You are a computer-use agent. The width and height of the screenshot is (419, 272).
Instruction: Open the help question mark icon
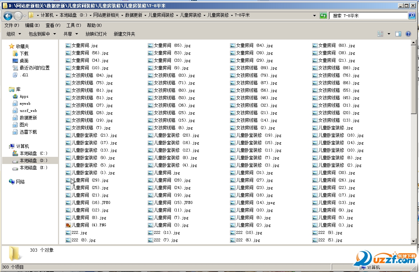408,34
